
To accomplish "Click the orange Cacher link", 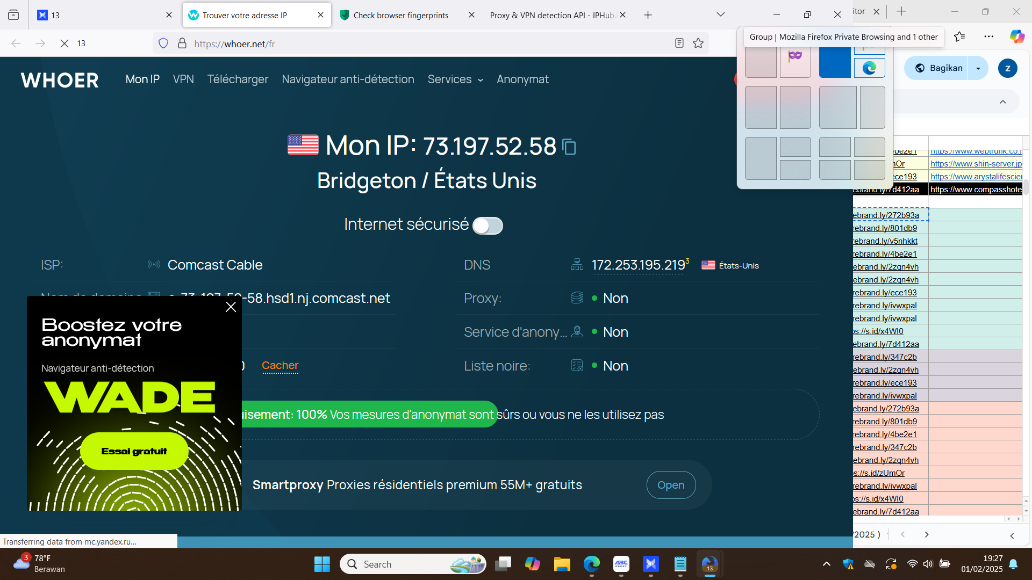I will coord(280,366).
